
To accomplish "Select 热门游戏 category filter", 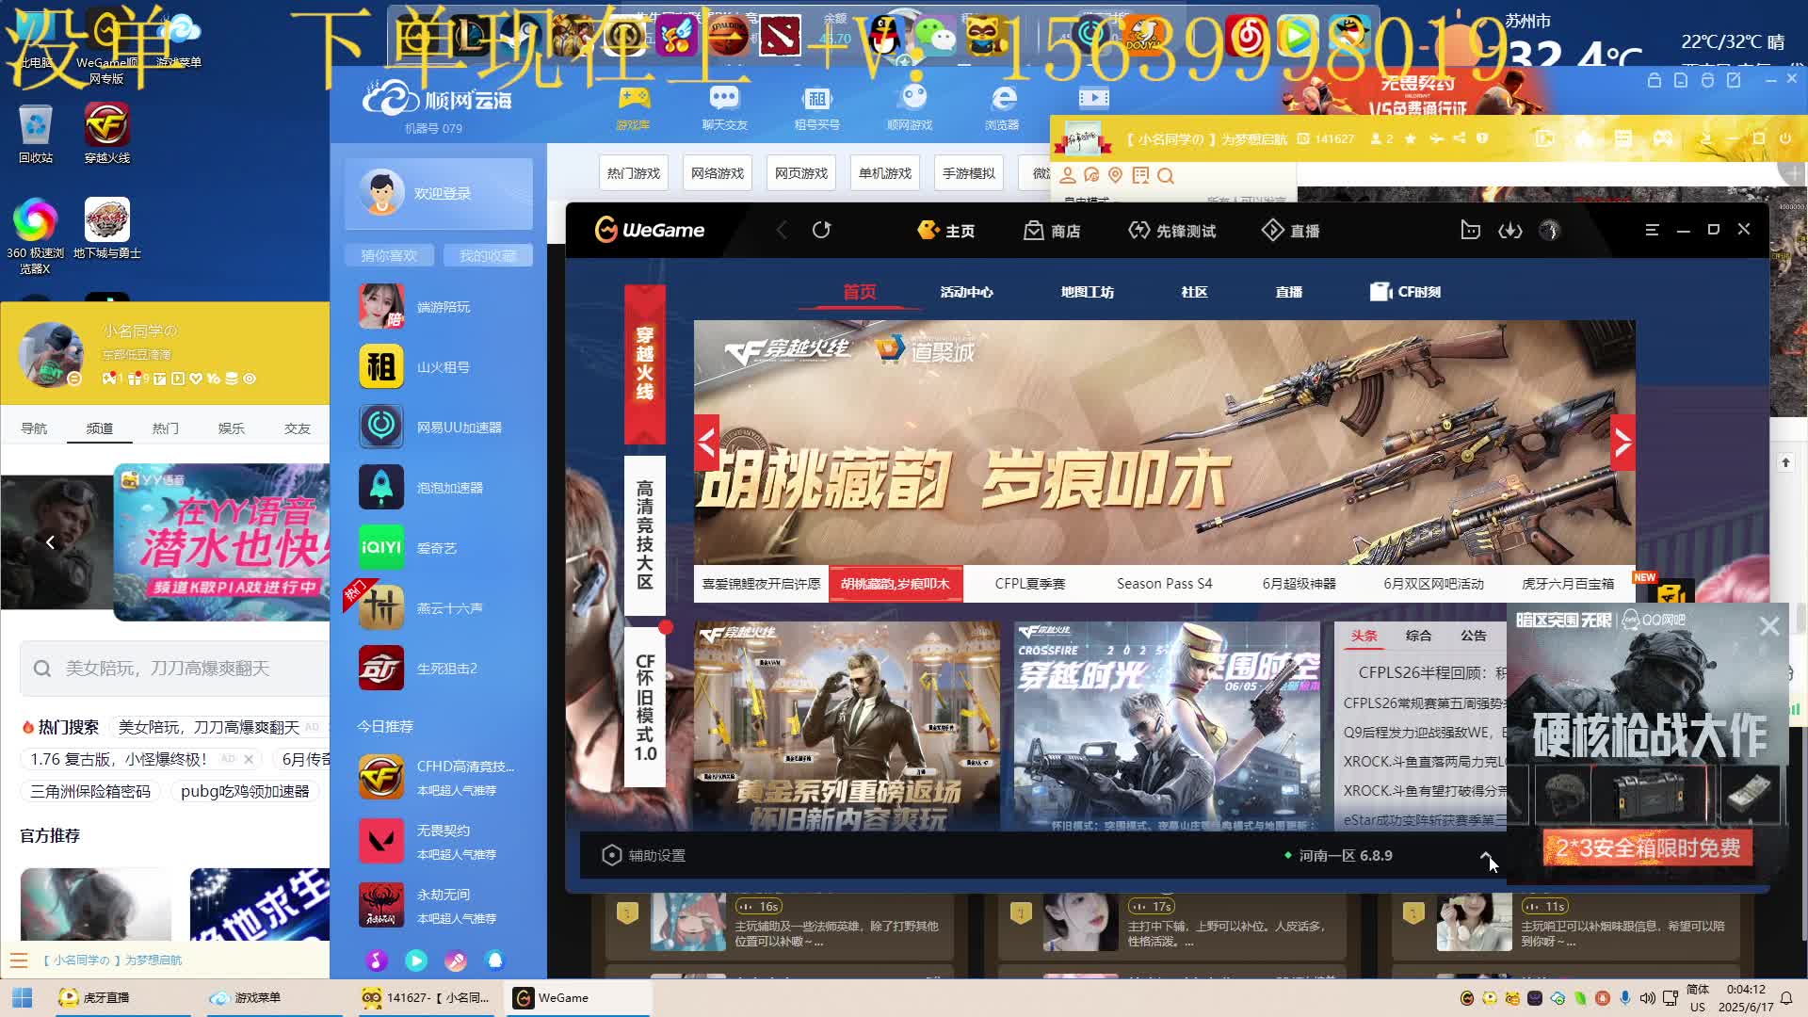I will coord(634,173).
